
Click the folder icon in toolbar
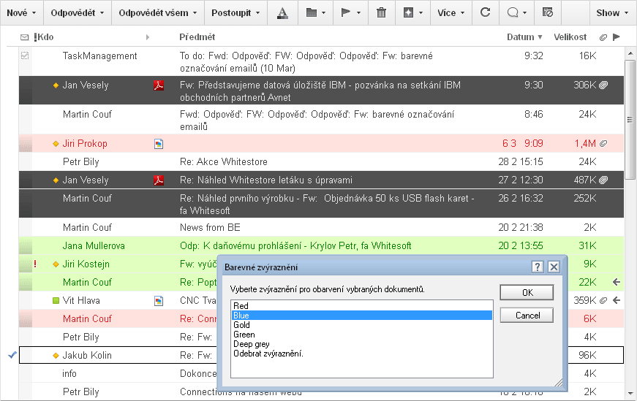tap(315, 12)
